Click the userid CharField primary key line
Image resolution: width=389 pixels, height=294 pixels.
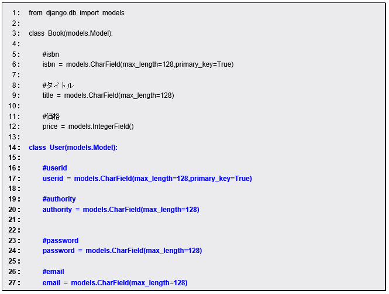click(147, 179)
